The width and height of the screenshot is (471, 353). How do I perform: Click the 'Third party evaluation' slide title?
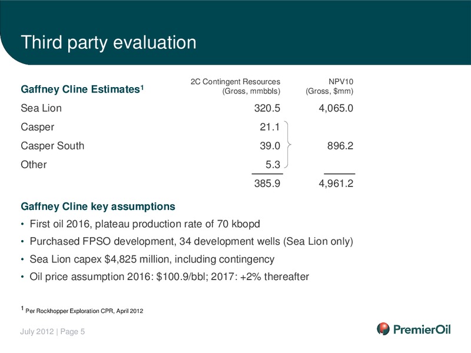tap(108, 42)
